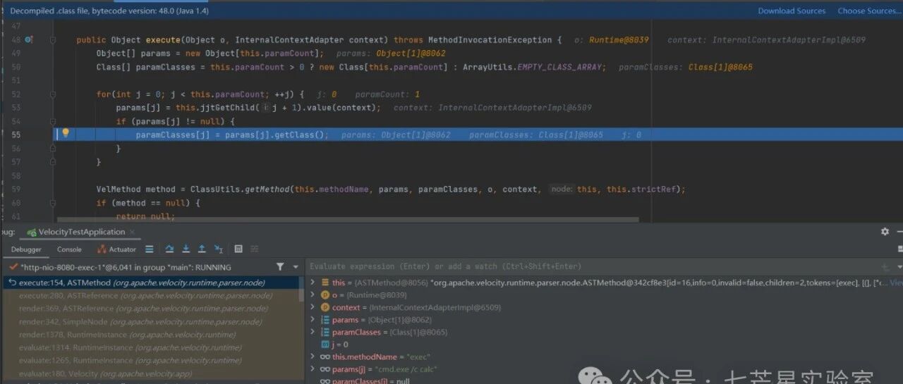903x384 pixels.
Task: Open the Evaluate Expression calculator icon
Action: pyautogui.click(x=238, y=249)
